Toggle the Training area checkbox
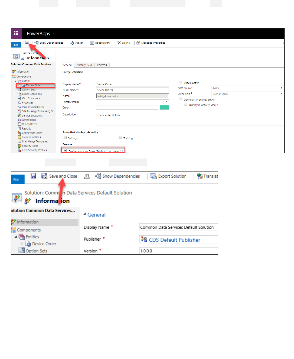Screen dimensions: 294x359 pos(120,138)
